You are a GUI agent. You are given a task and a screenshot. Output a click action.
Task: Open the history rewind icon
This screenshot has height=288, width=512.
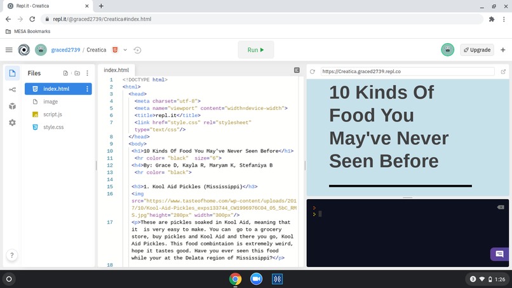pos(137,50)
